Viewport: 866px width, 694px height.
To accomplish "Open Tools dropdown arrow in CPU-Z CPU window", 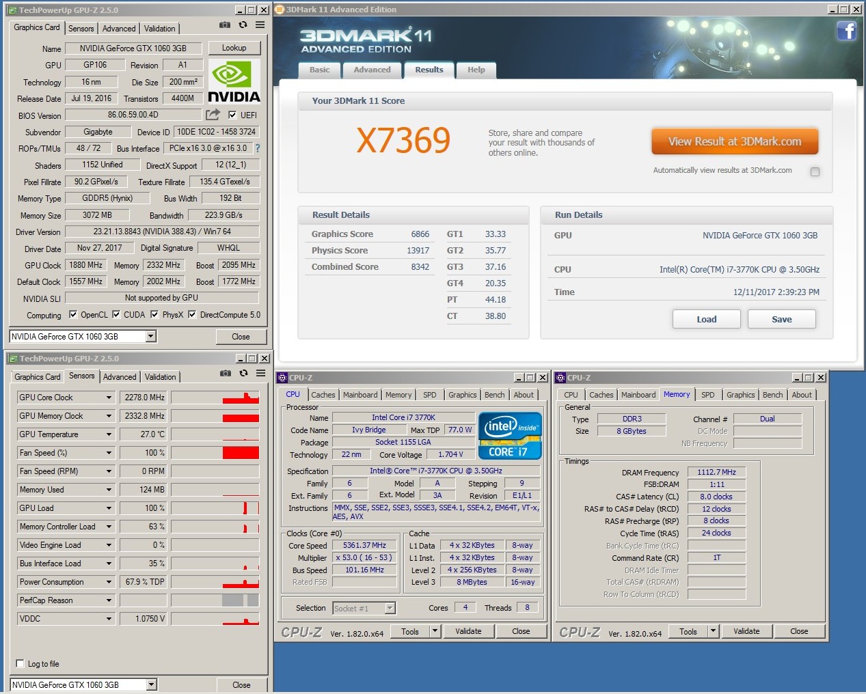I will point(435,631).
